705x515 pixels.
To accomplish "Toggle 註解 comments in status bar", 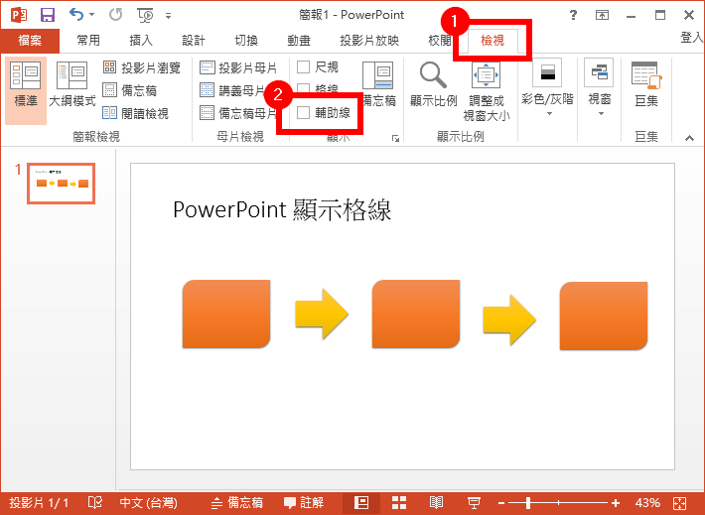I will 304,502.
